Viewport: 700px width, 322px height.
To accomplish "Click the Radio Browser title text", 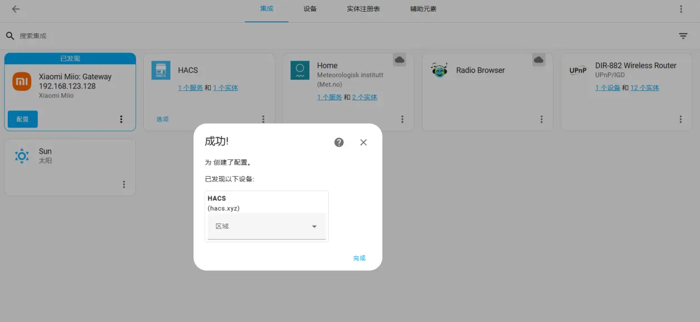I will 480,70.
